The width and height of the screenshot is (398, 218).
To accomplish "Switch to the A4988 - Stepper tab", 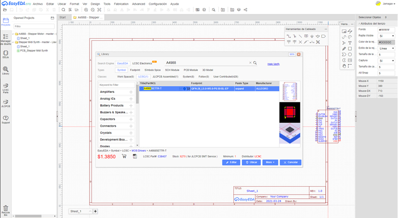I will tap(88, 17).
